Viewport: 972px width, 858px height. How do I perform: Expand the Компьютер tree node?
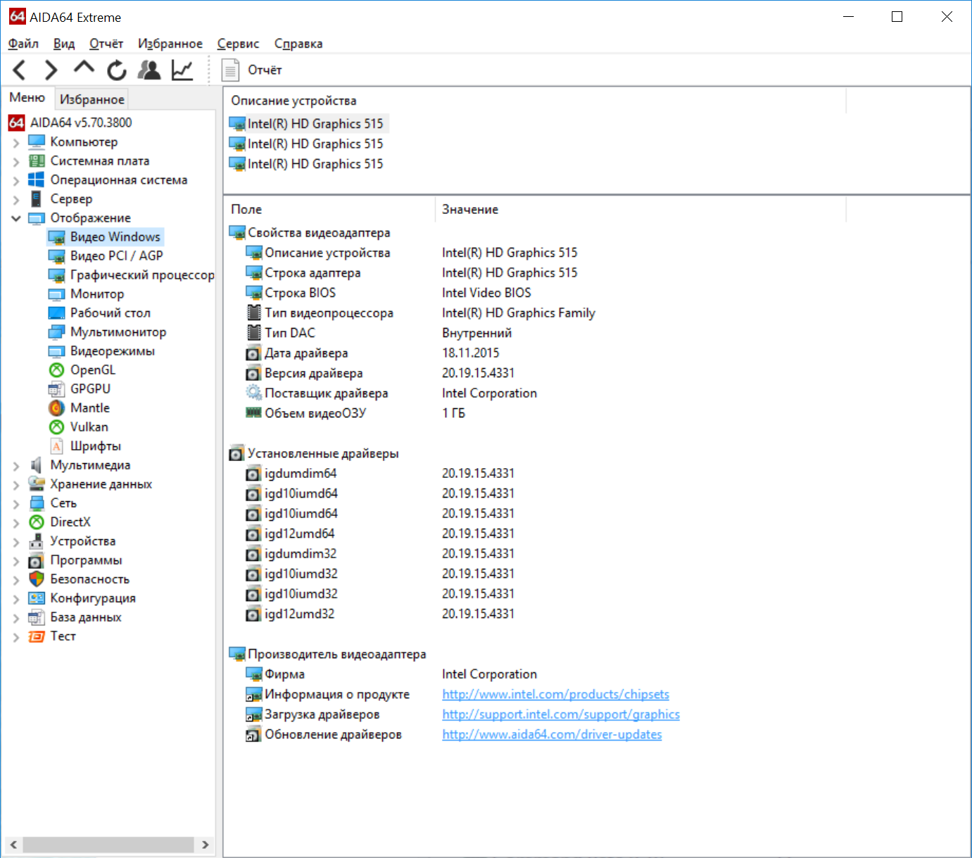16,143
